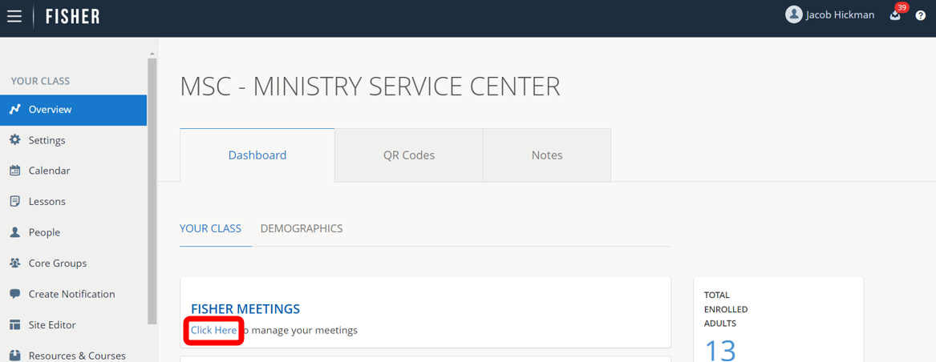The height and width of the screenshot is (362, 936).
Task: Click the Create Notification speech bubble icon
Action: (14, 294)
